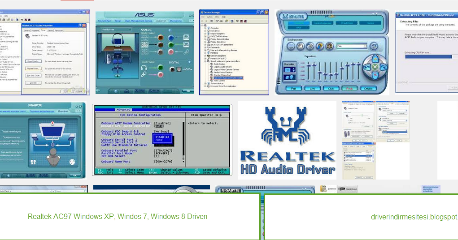Open the Gigabyte audio manager thumbnail in the second row
458x240 pixels.
[x=43, y=140]
